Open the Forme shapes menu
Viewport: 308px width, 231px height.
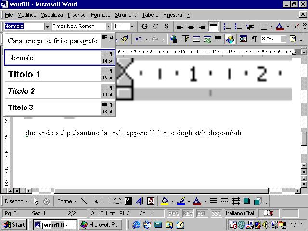tap(67, 201)
